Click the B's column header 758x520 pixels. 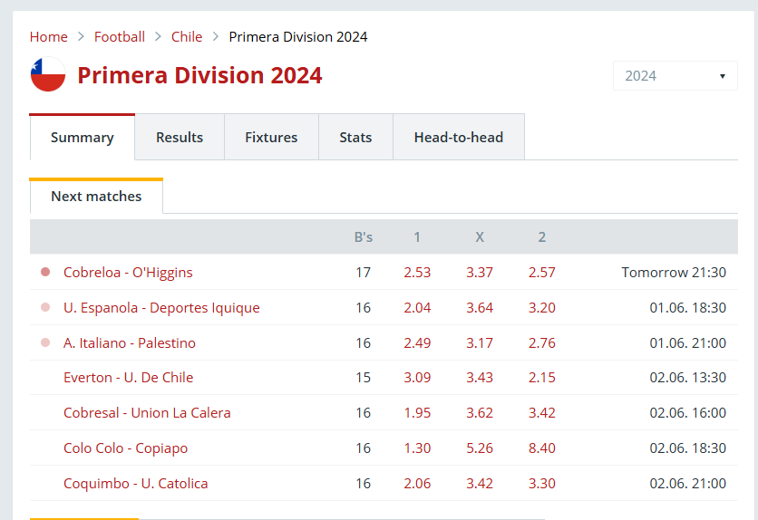tap(364, 237)
